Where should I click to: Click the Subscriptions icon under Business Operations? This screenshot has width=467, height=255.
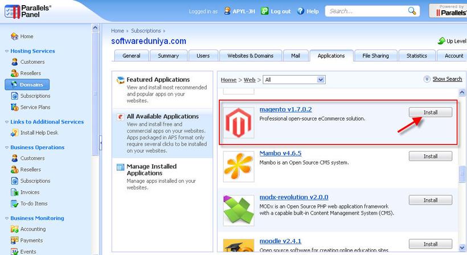coord(14,181)
